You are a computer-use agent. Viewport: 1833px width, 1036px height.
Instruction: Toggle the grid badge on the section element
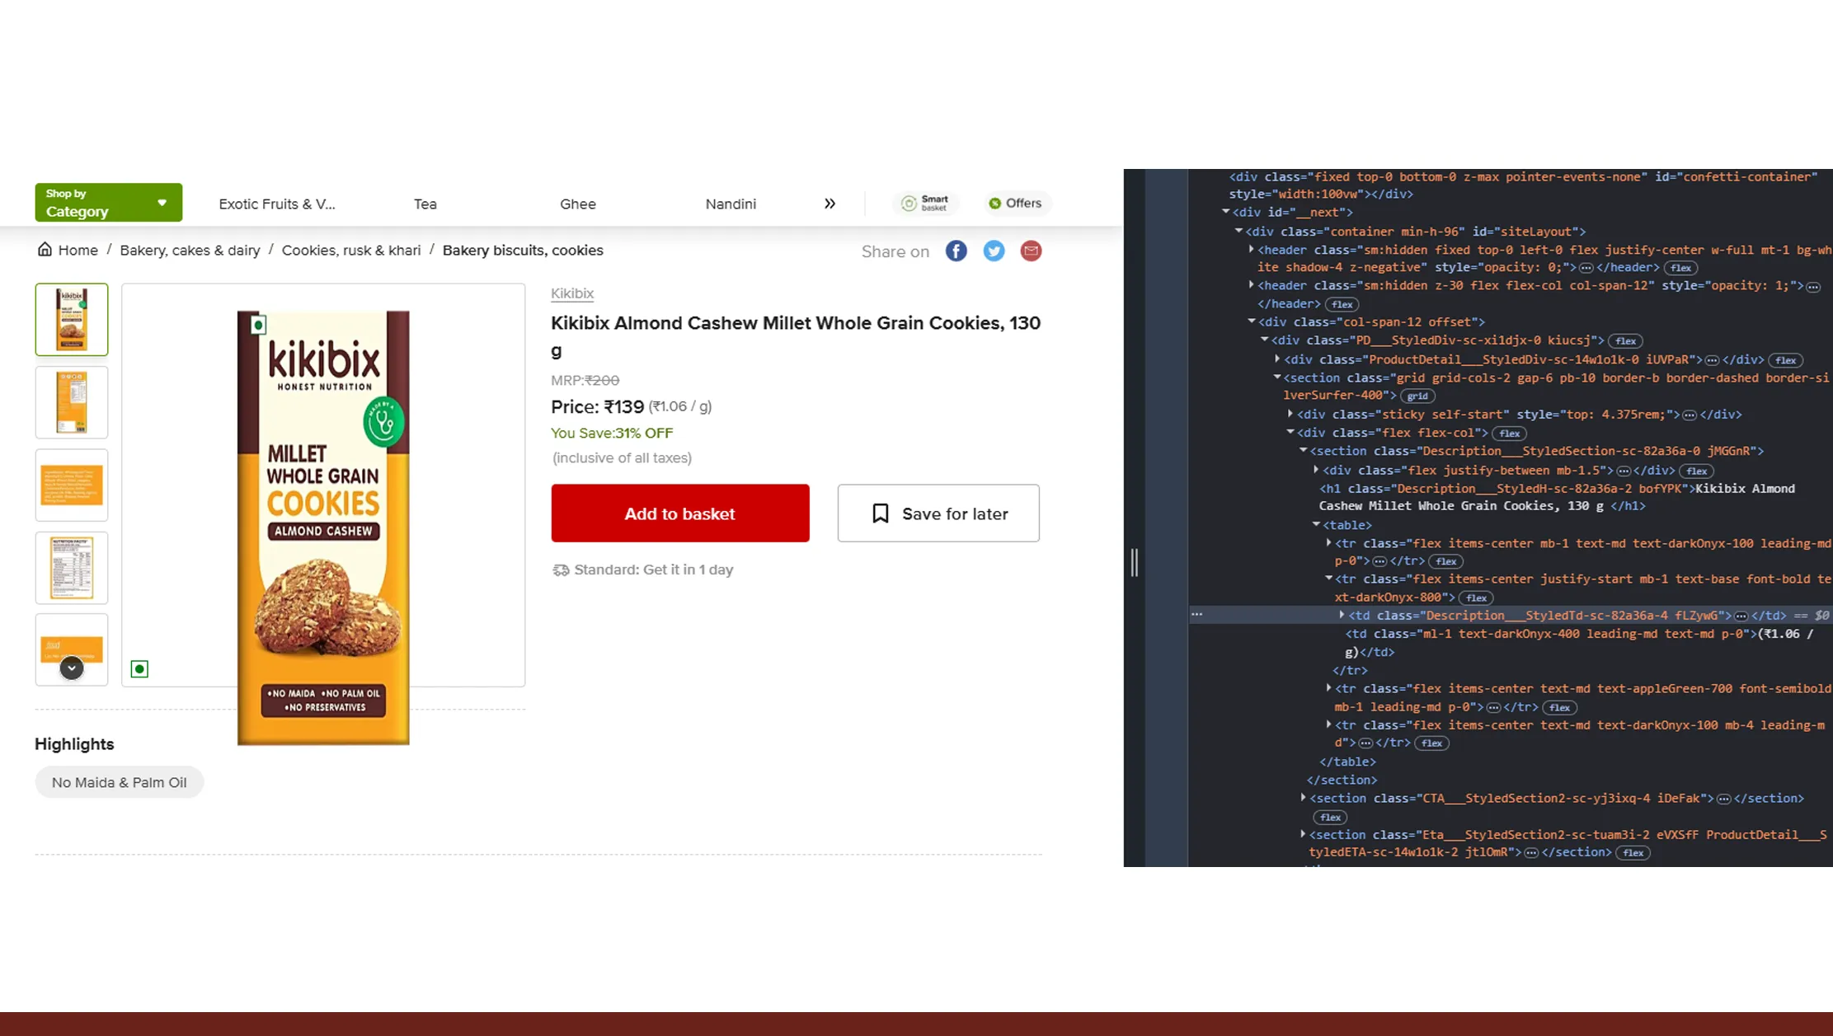coord(1418,396)
